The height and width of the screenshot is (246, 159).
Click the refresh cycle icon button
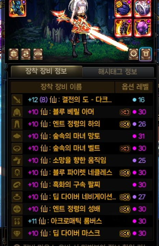pyautogui.click(x=26, y=54)
